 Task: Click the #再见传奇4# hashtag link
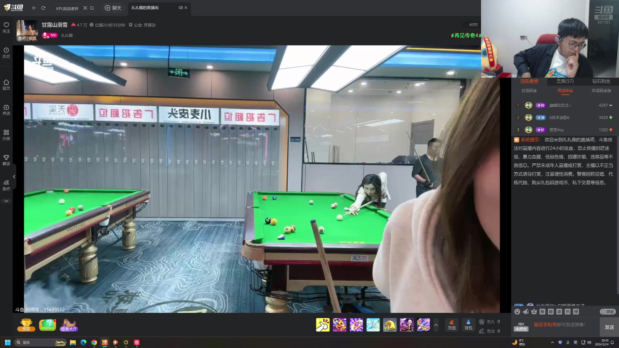point(466,35)
